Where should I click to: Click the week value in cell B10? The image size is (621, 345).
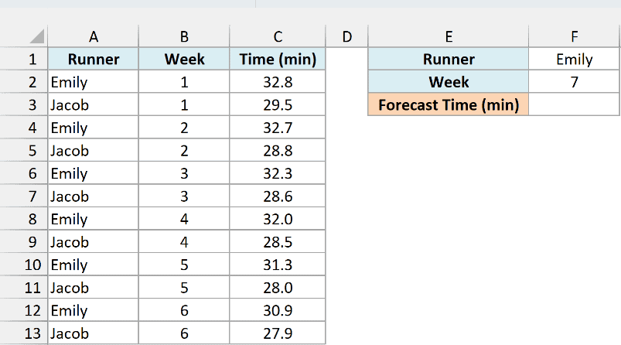(x=184, y=265)
